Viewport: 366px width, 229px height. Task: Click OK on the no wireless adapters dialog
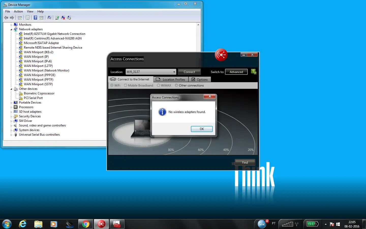(x=202, y=129)
